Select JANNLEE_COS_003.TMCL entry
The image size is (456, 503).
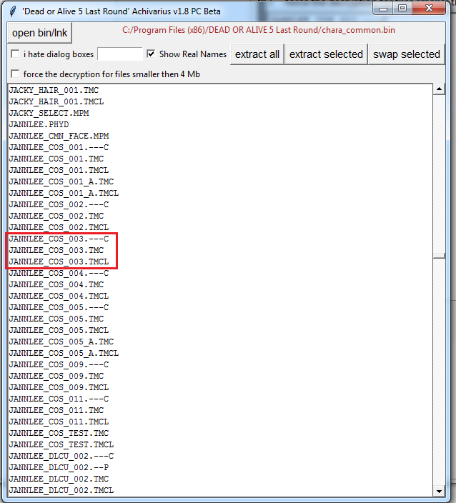point(59,262)
